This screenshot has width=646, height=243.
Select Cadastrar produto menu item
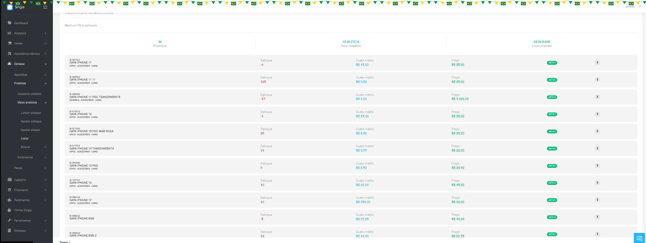(29, 94)
